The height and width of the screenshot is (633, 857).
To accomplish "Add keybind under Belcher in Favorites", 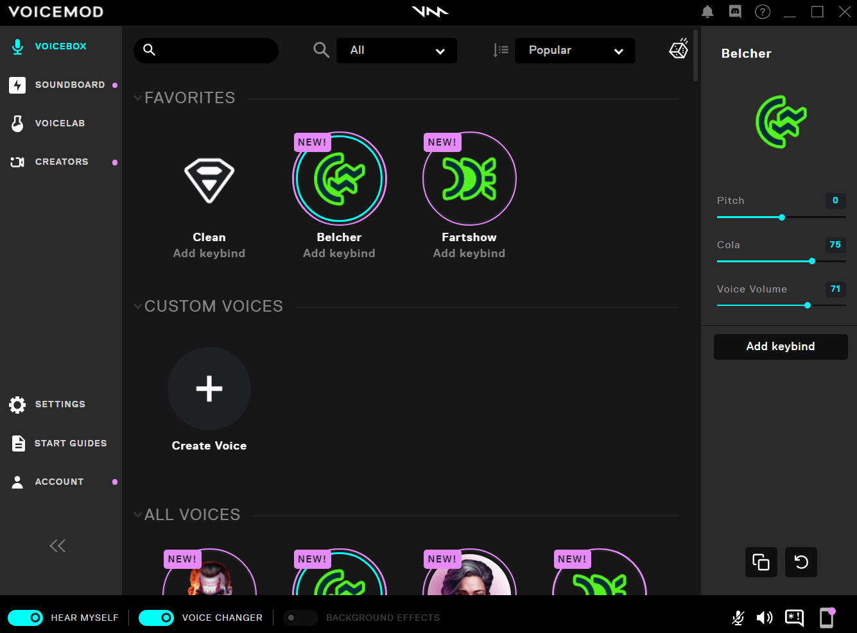I will [339, 253].
